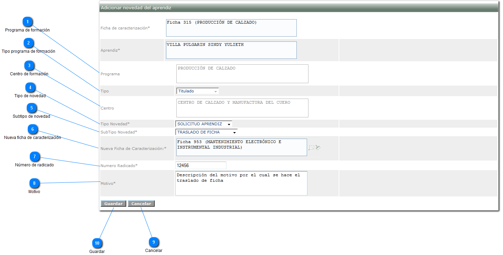Viewport: 503px width, 255px height.
Task: Click numbered marker 4 for Tipo de novedad
Action: pos(31,88)
